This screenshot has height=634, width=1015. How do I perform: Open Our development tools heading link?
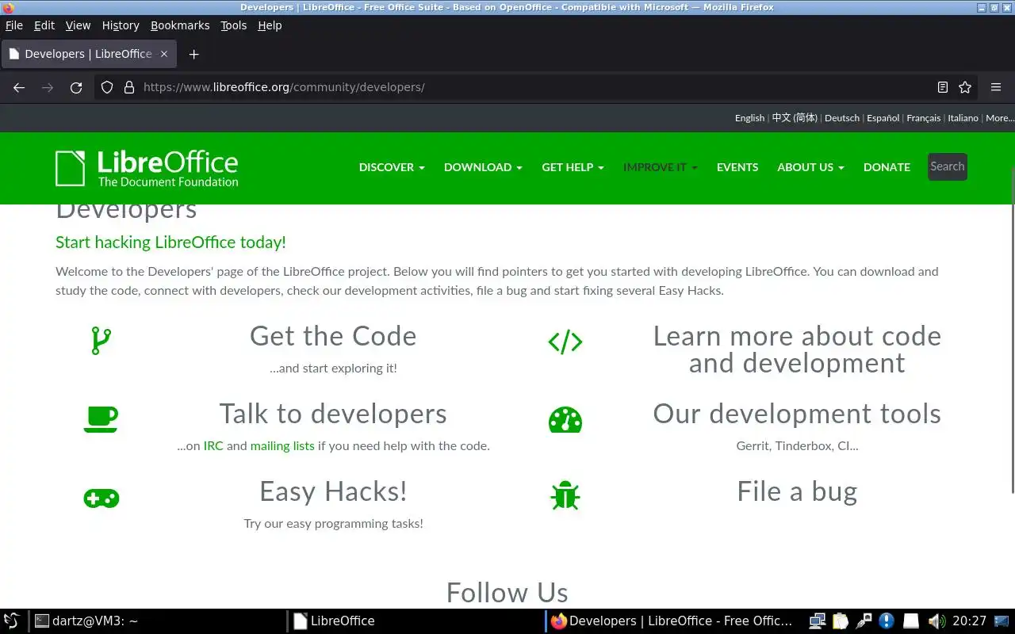pos(797,414)
